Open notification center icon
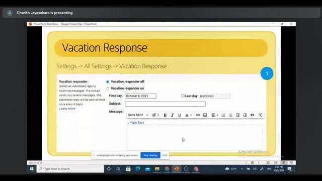This screenshot has width=322, height=181. pyautogui.click(x=290, y=169)
